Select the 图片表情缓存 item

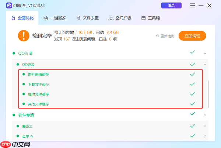click(x=38, y=75)
